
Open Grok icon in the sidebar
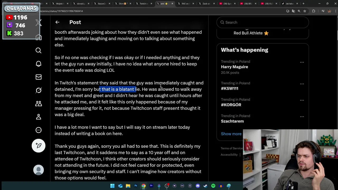pos(39,90)
